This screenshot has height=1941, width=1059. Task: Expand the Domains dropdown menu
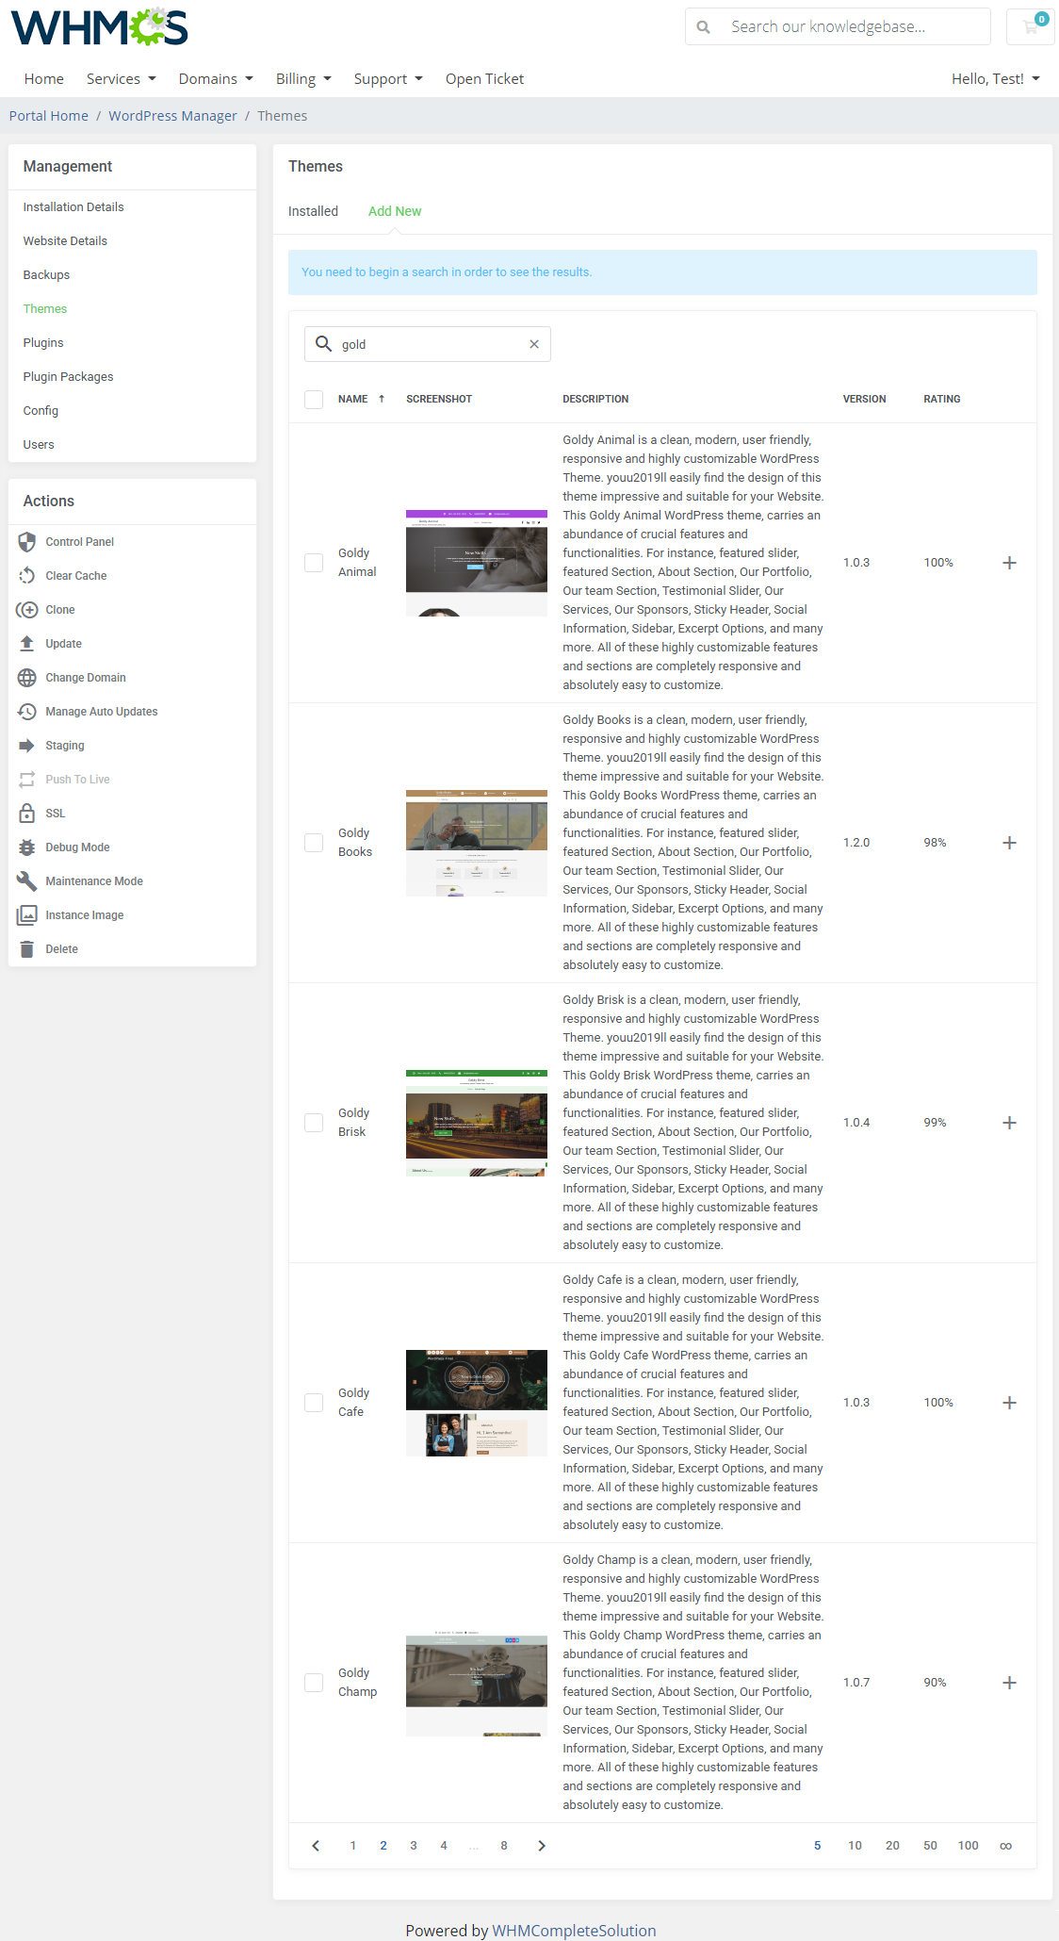[216, 79]
